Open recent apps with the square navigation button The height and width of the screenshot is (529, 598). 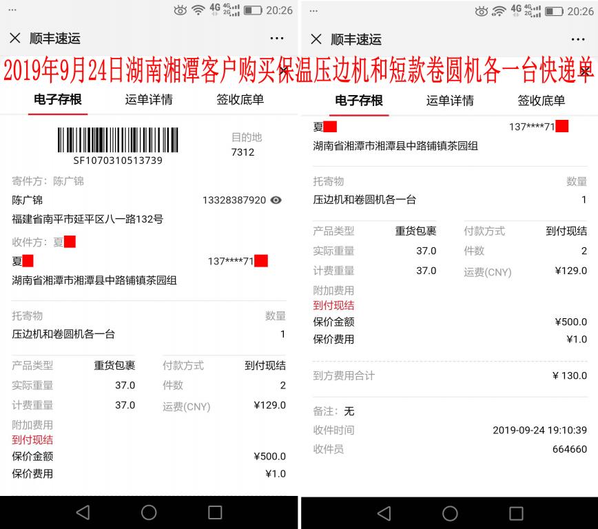point(214,512)
